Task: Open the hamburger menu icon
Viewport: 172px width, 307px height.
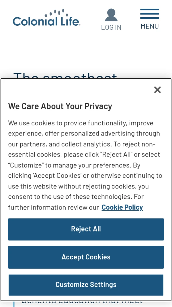Action: coord(149,14)
